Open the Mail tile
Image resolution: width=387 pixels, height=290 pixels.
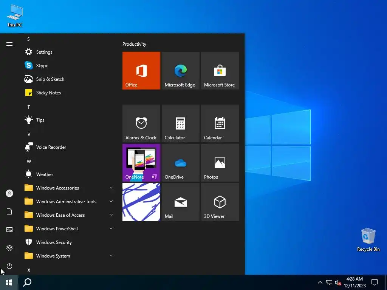coord(180,202)
